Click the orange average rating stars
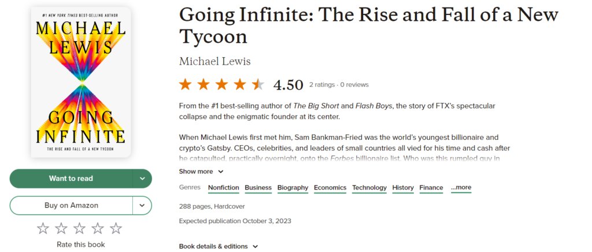The height and width of the screenshot is (252, 592). click(221, 85)
